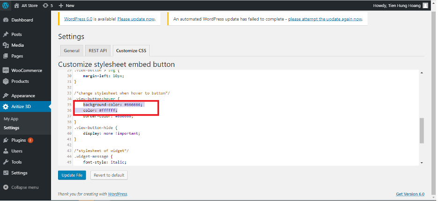Open Media library icon in sidebar
Image resolution: width=438 pixels, height=202 pixels.
[x=6, y=45]
